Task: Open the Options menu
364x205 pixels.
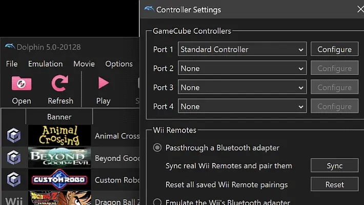Action: point(119,64)
